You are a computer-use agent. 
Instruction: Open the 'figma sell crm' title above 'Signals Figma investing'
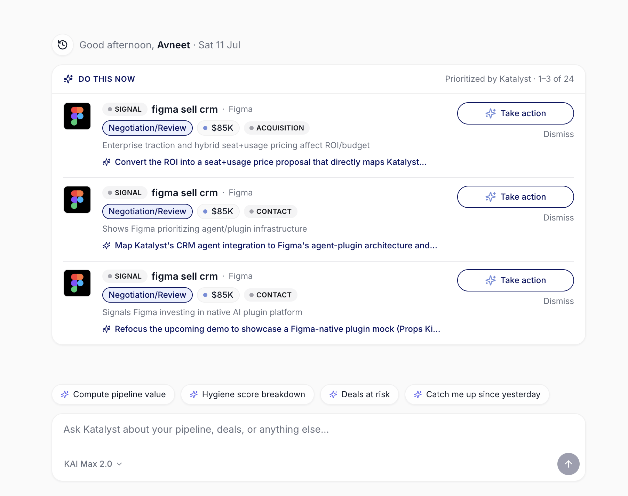[x=184, y=276]
